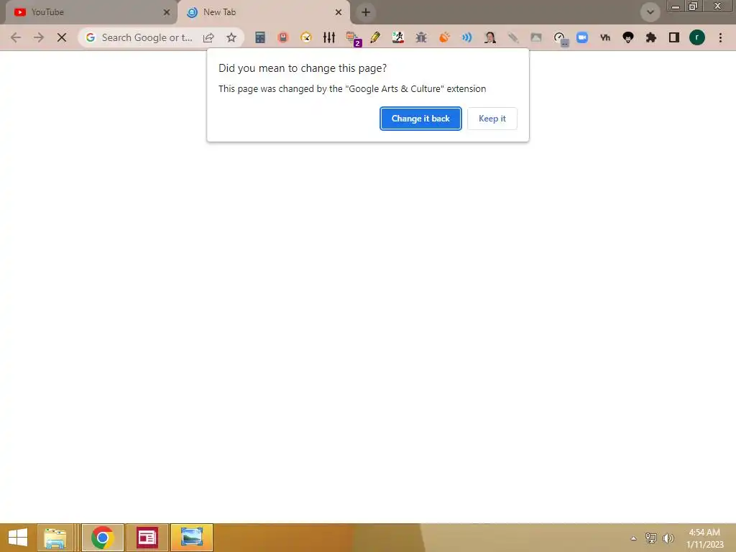
Task: Focus the Search Google address bar
Action: (x=147, y=37)
